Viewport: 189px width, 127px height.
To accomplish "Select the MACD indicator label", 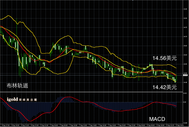I will tap(157, 119).
